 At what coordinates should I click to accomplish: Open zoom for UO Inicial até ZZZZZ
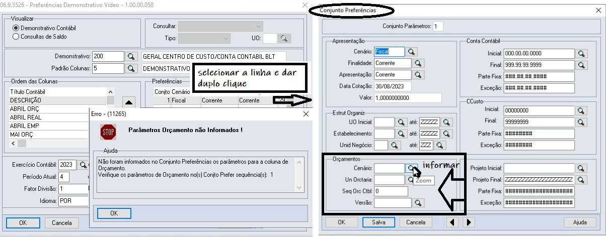[446, 122]
